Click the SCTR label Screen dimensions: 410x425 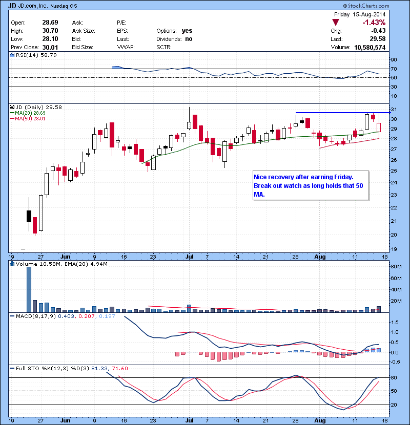click(x=164, y=48)
